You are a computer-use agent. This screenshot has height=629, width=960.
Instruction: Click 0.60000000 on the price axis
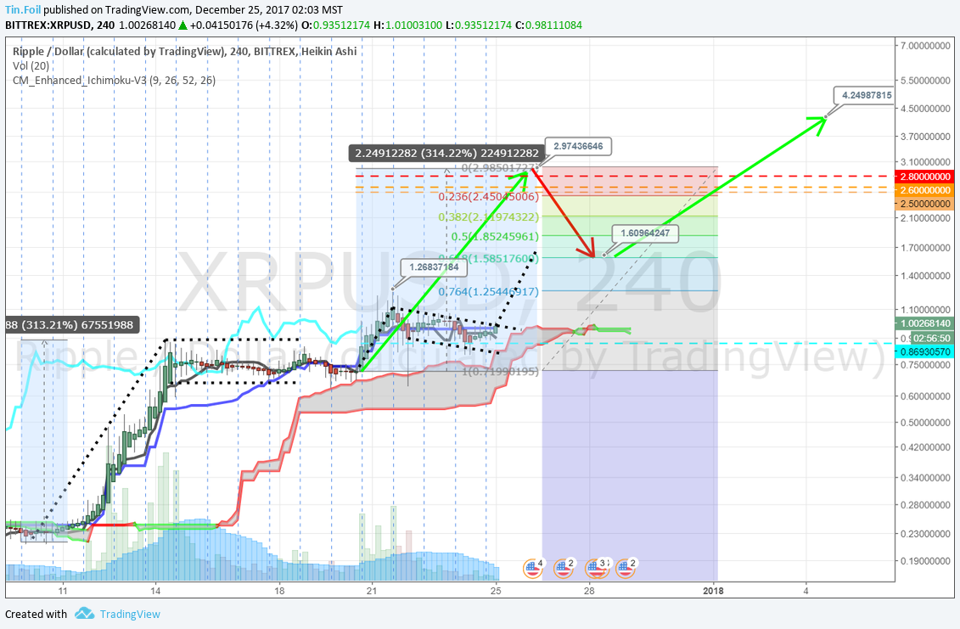pos(924,396)
